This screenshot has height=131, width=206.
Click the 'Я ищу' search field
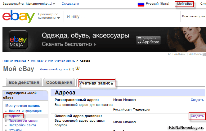pos(122,16)
